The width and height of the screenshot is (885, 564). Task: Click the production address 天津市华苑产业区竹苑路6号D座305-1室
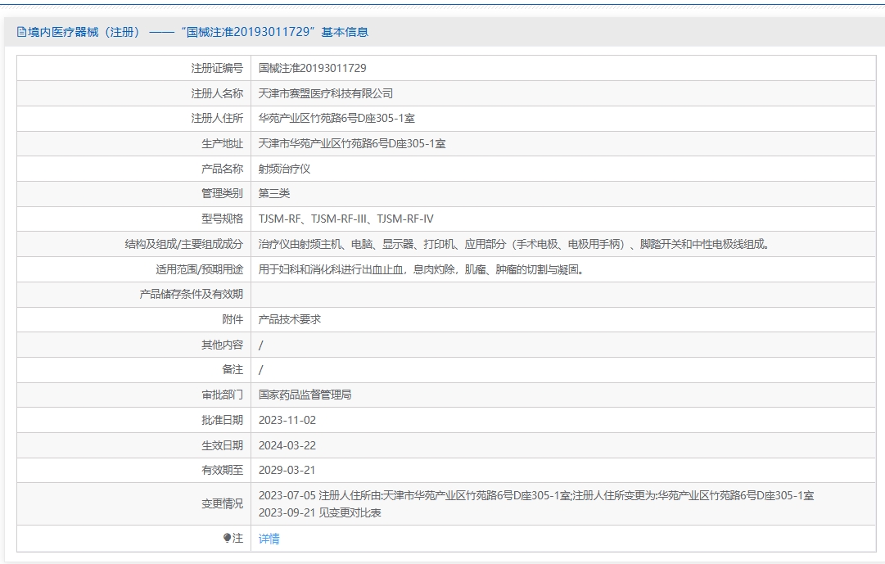coord(352,143)
